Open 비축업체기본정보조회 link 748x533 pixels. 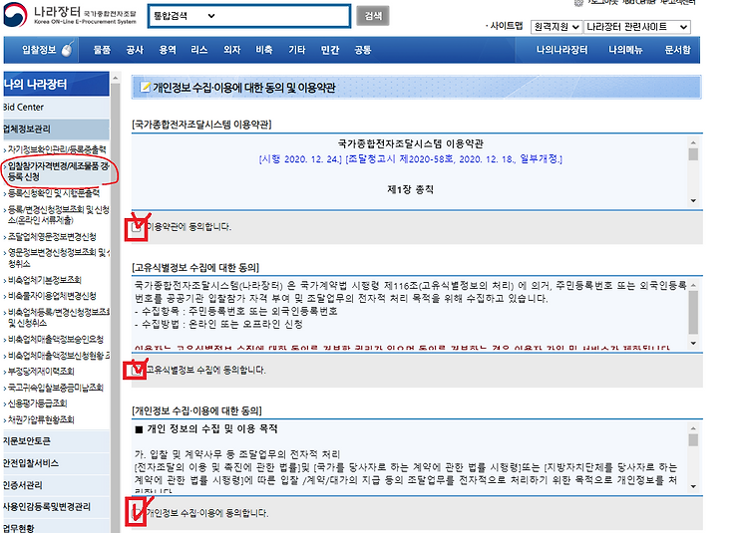coord(44,280)
